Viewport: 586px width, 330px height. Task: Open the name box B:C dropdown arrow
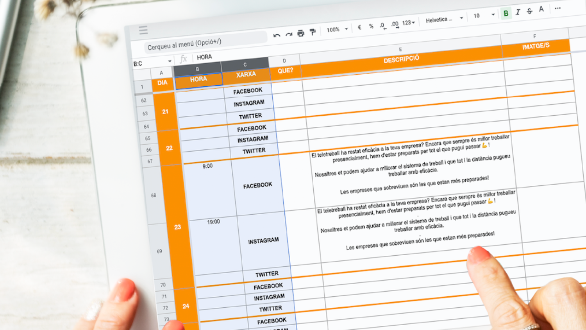(170, 61)
